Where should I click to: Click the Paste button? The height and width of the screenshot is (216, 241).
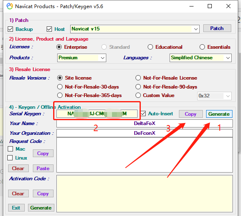click(43, 168)
